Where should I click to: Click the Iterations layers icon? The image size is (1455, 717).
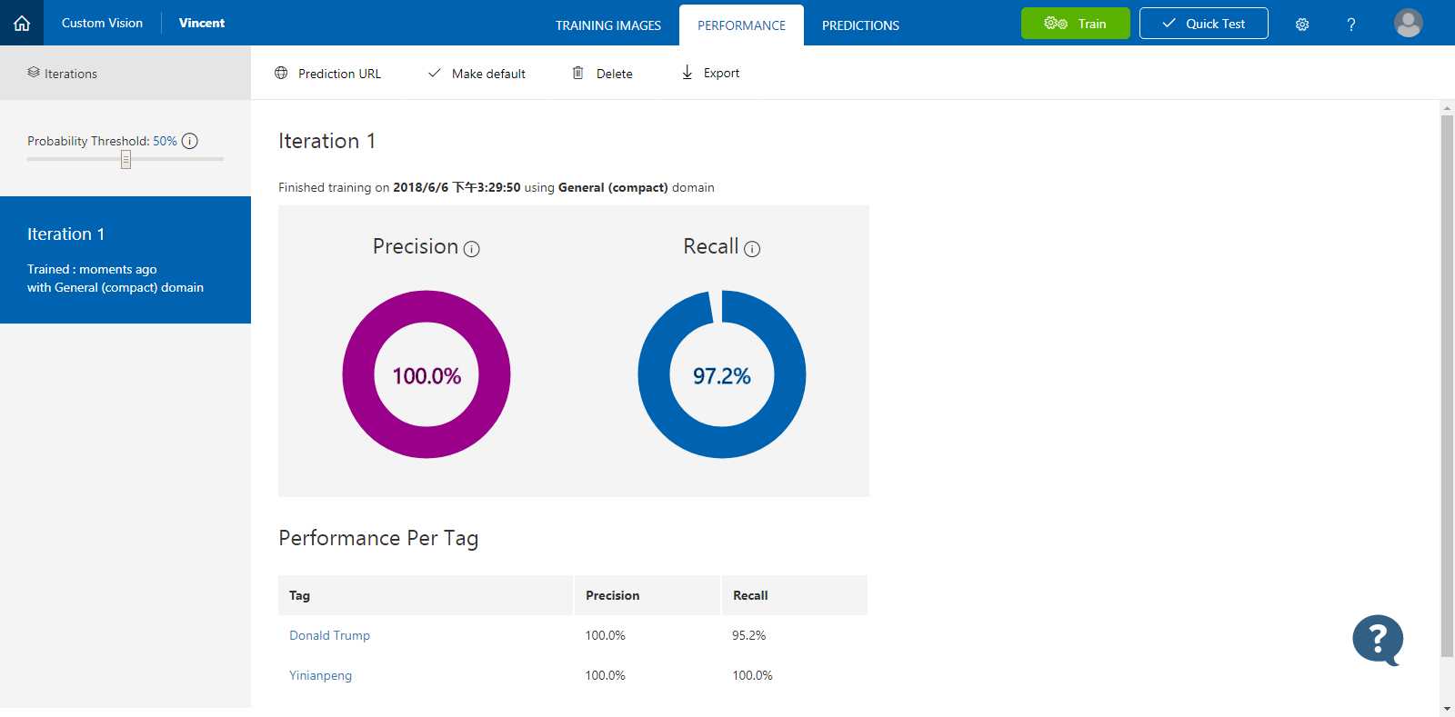tap(34, 73)
